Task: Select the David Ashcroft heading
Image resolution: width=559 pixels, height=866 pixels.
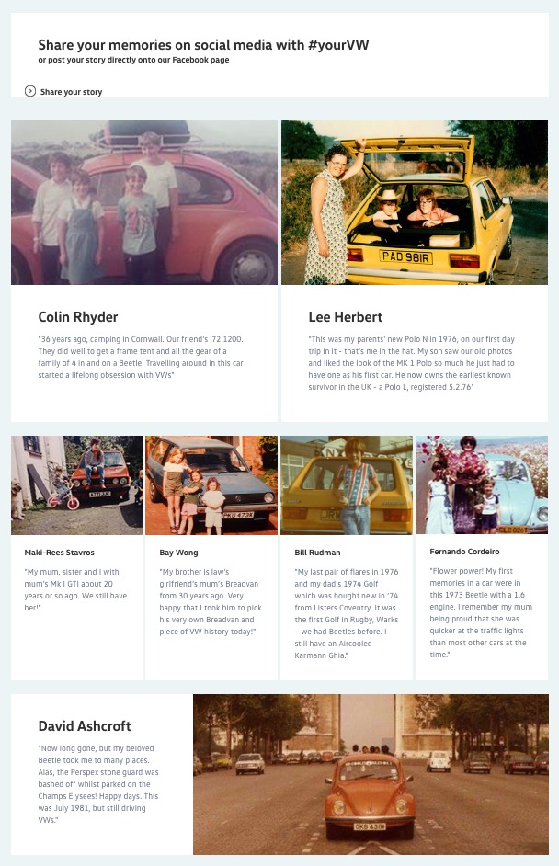Action: click(x=85, y=725)
